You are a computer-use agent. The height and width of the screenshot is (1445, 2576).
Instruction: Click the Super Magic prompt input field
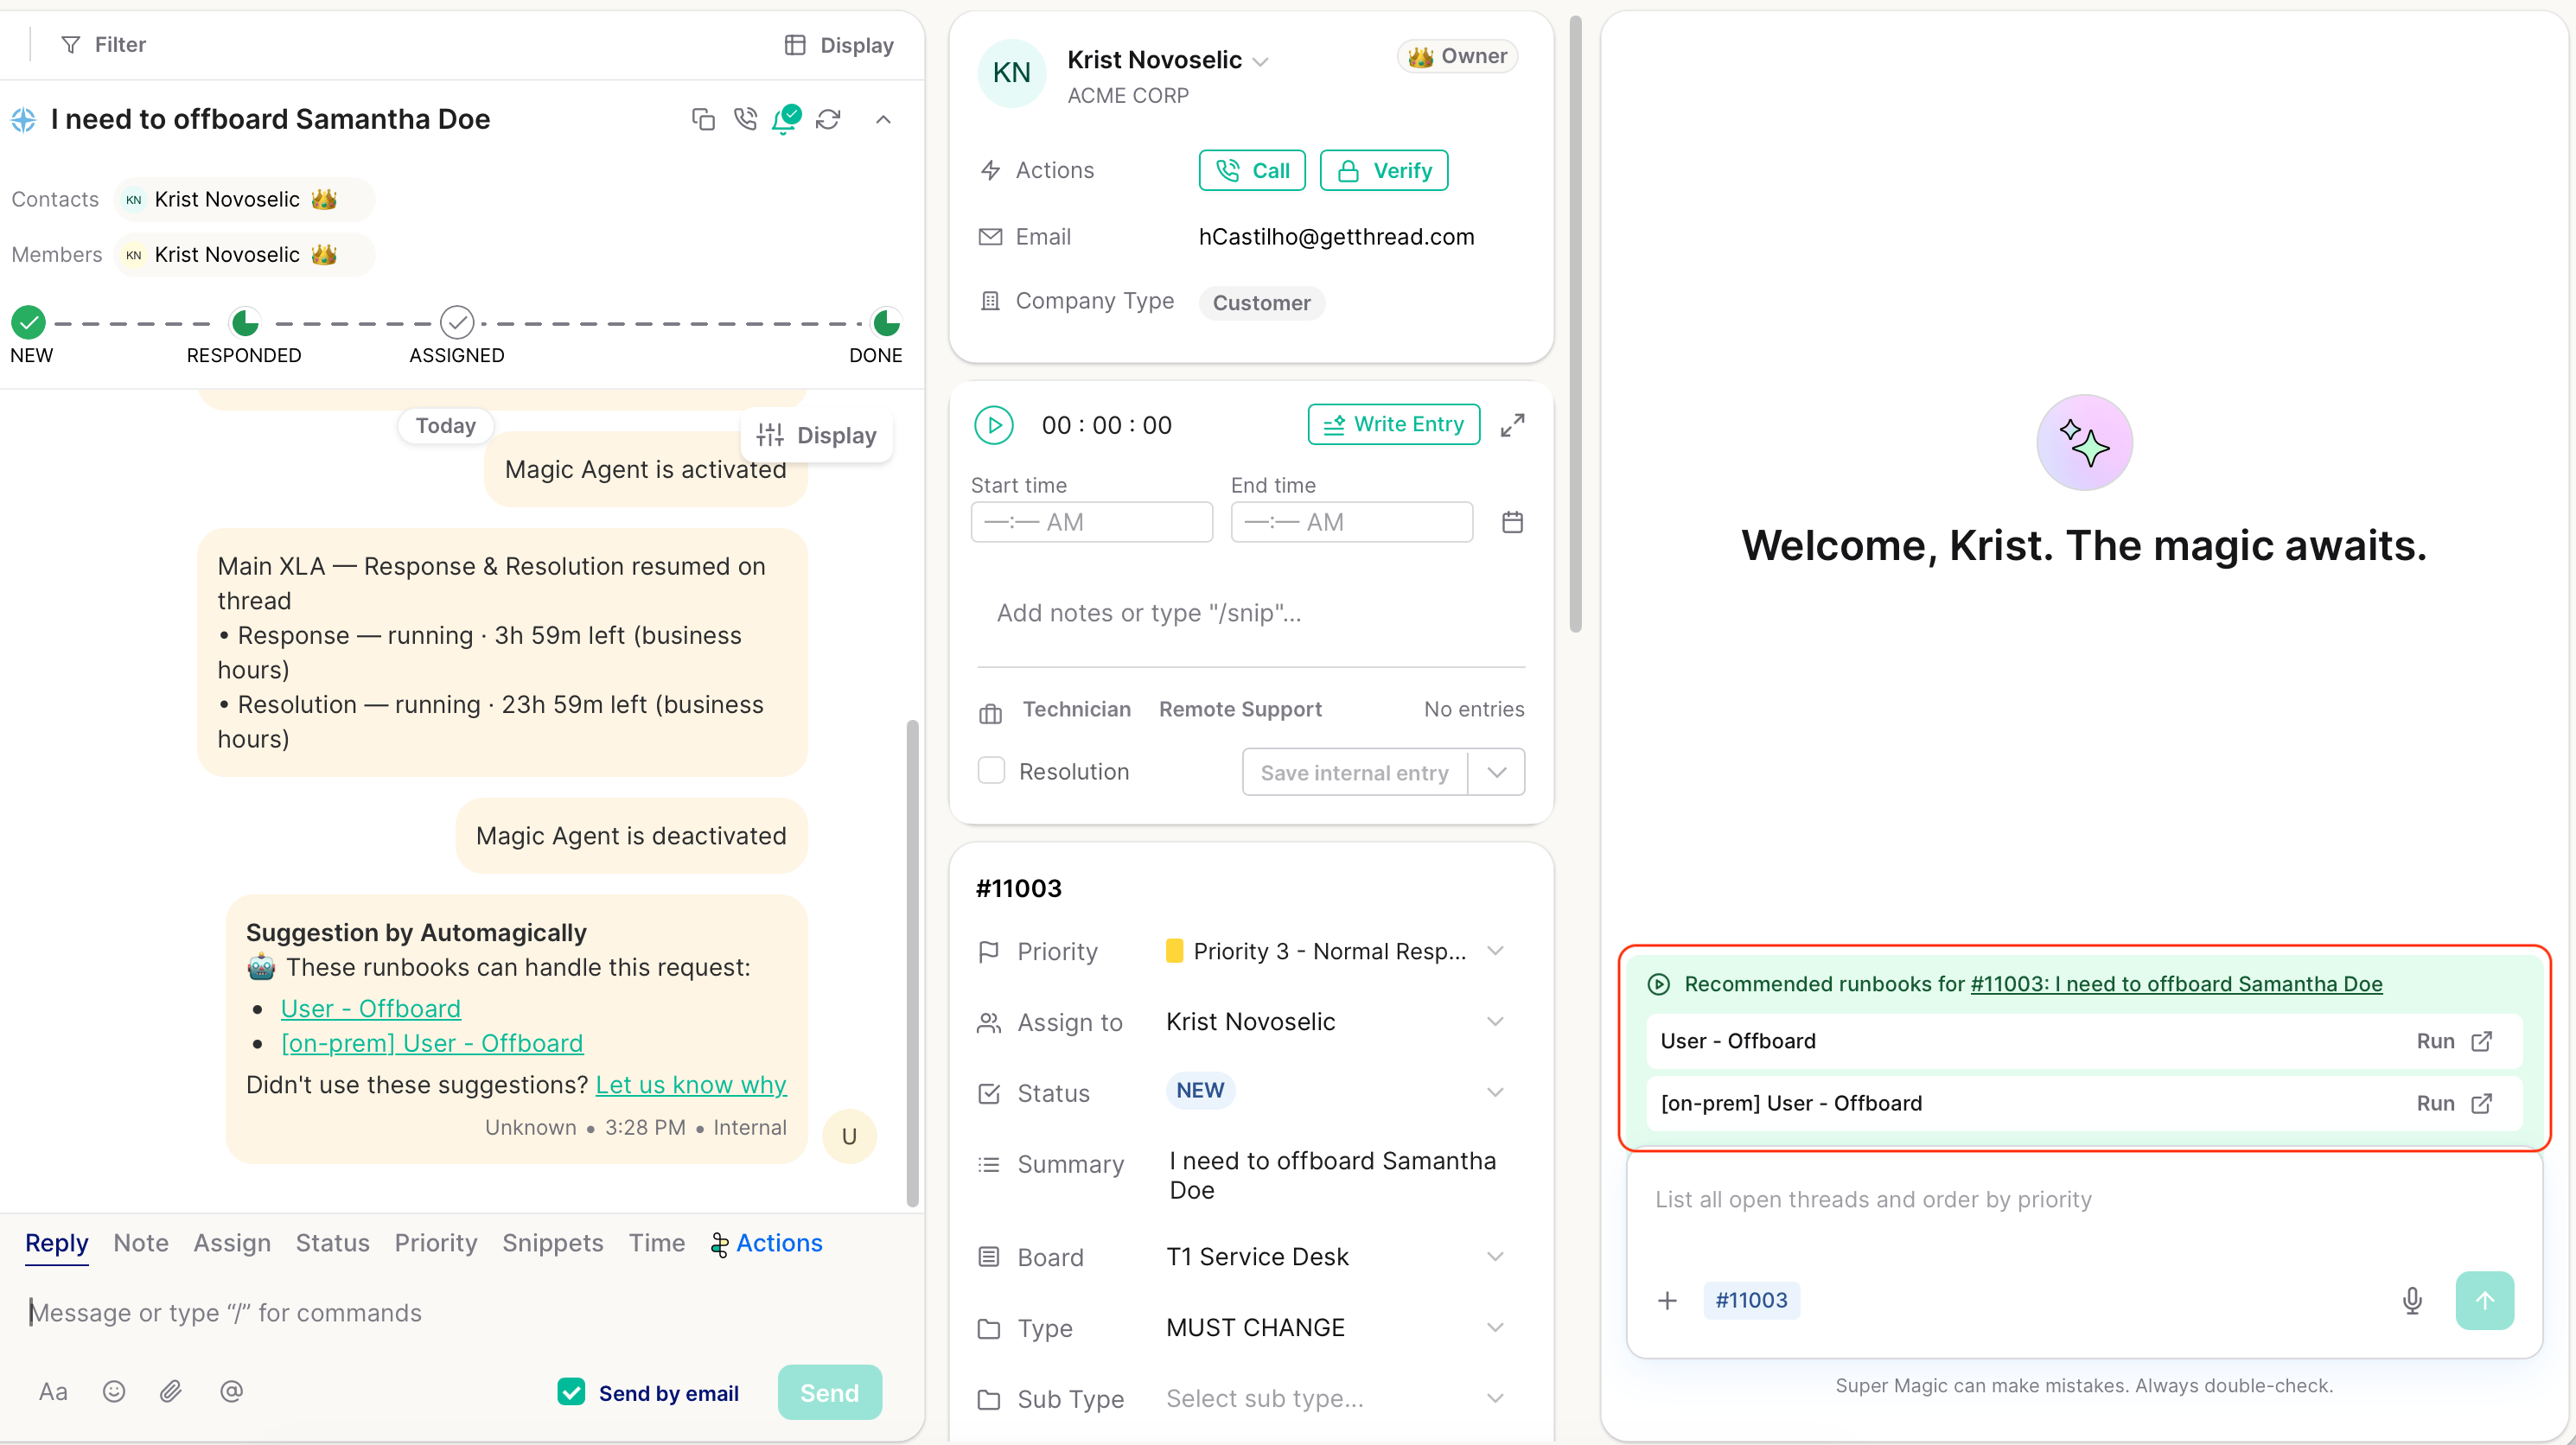(x=2084, y=1200)
